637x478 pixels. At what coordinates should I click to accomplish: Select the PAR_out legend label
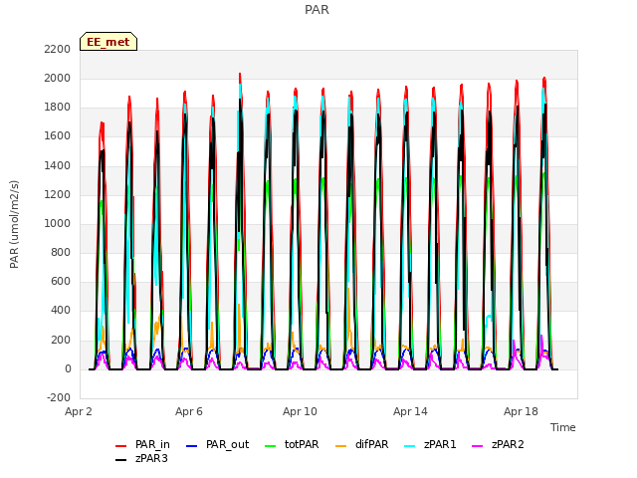click(x=227, y=445)
